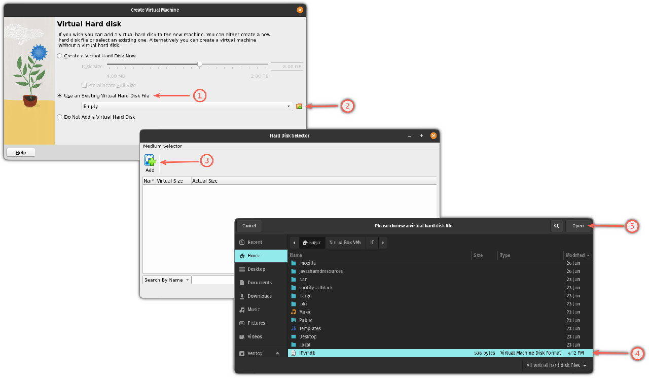Open the Search By Name dropdown
The image size is (649, 378).
[166, 280]
